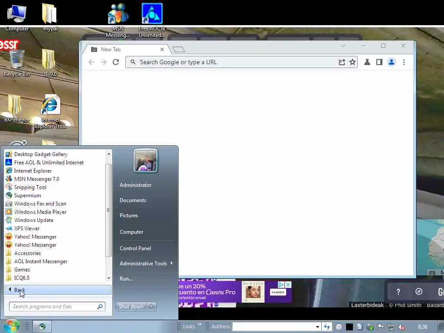444x333 pixels.
Task: Open a new browser tab button
Action: pos(178,49)
